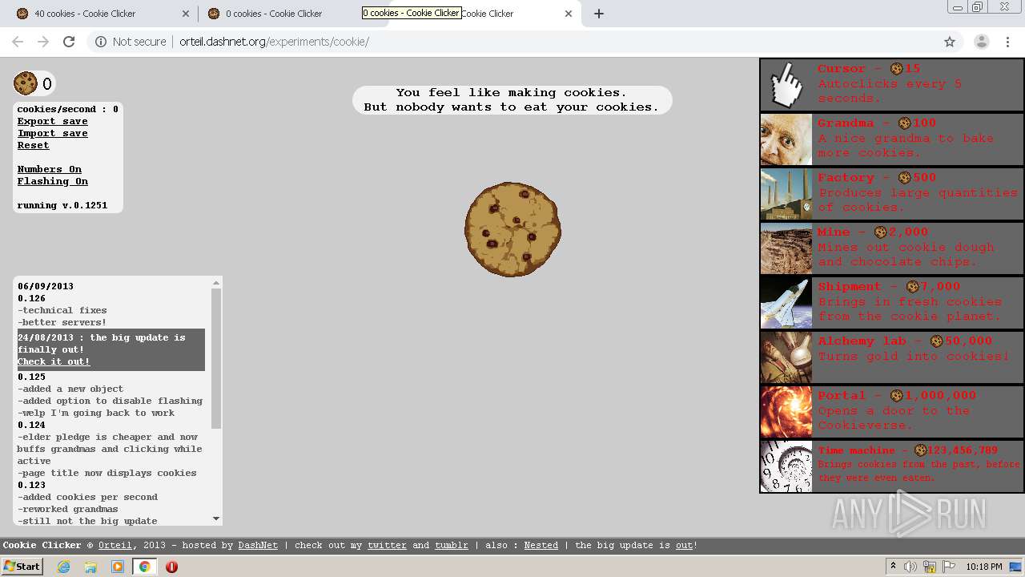1025x577 pixels.
Task: Buy the Time machine clock icon
Action: 786,466
